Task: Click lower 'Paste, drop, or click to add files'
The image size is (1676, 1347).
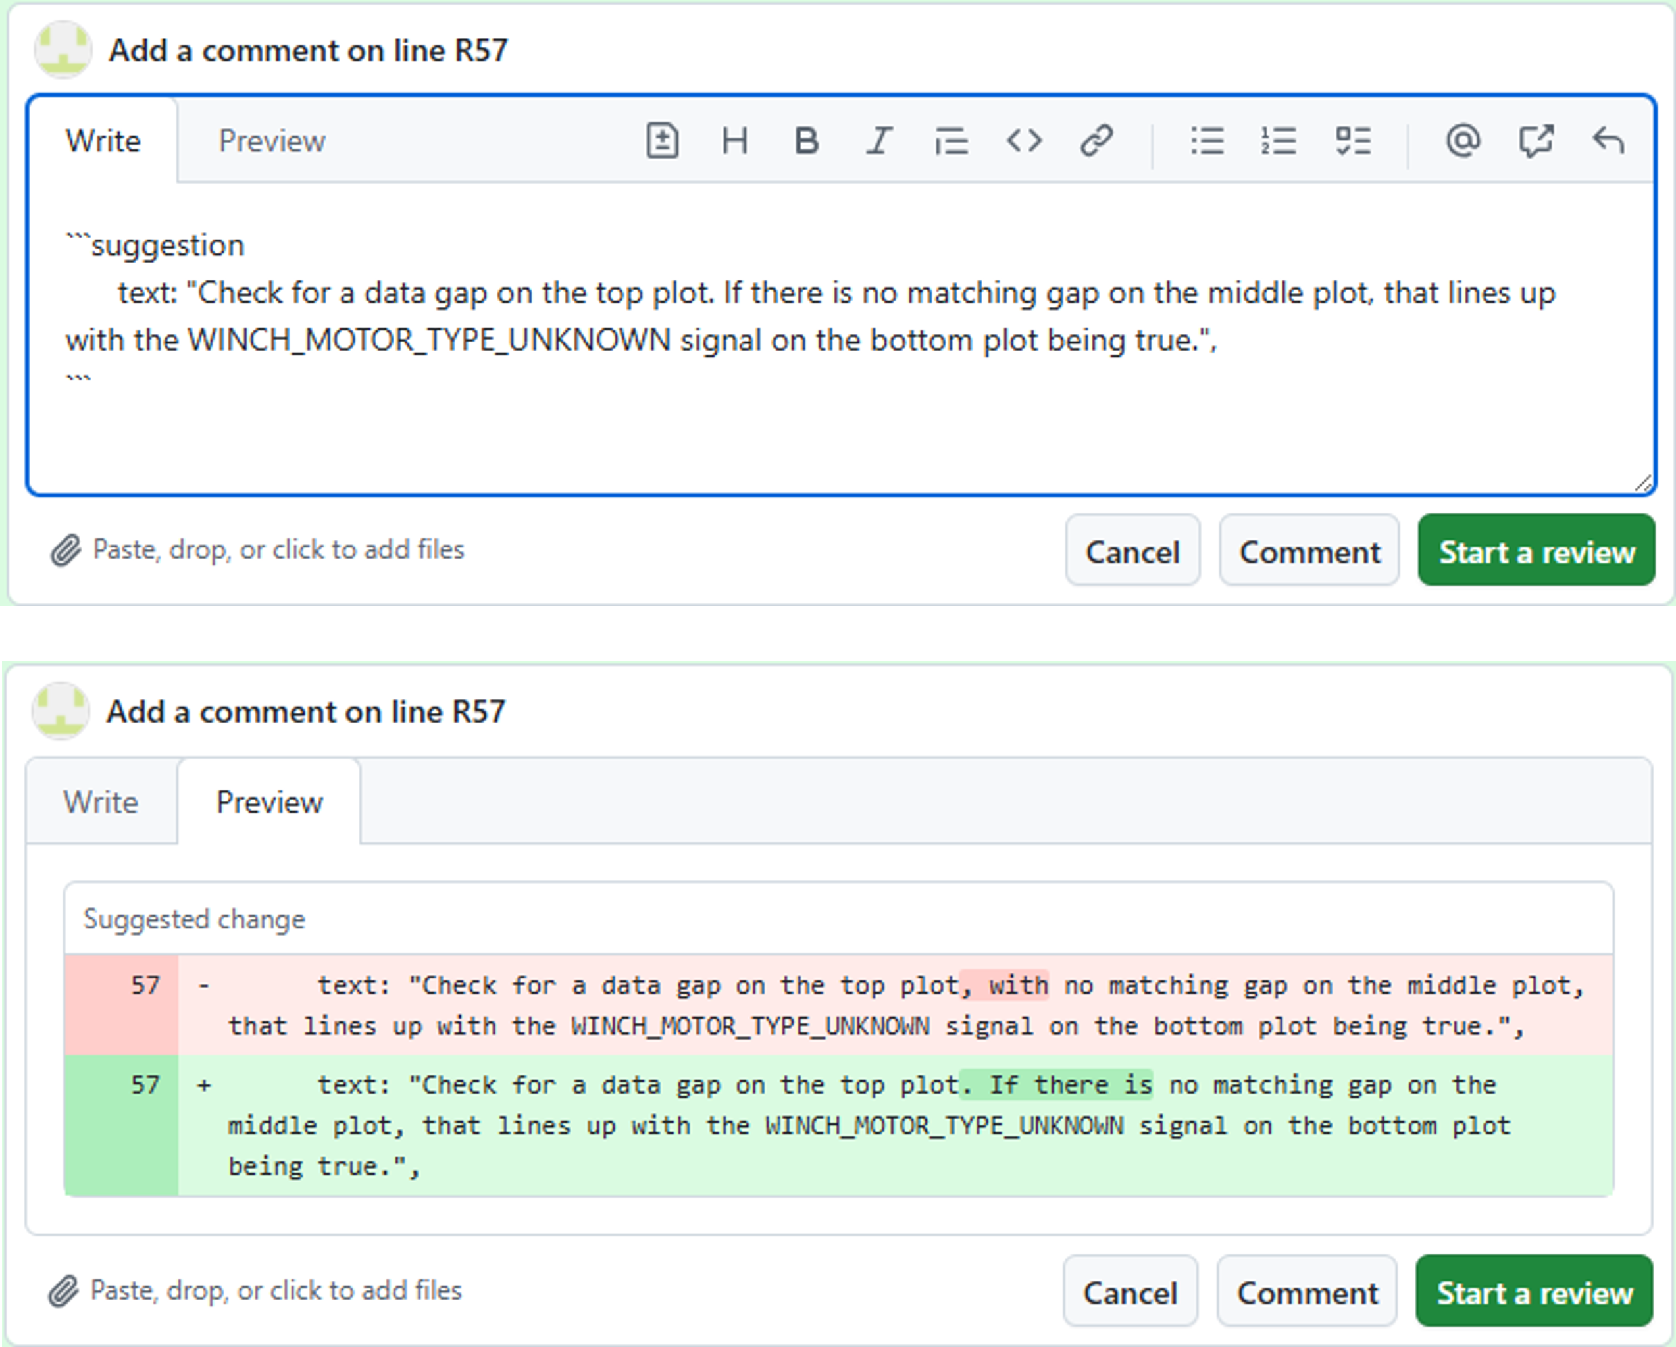Action: pos(276,1290)
